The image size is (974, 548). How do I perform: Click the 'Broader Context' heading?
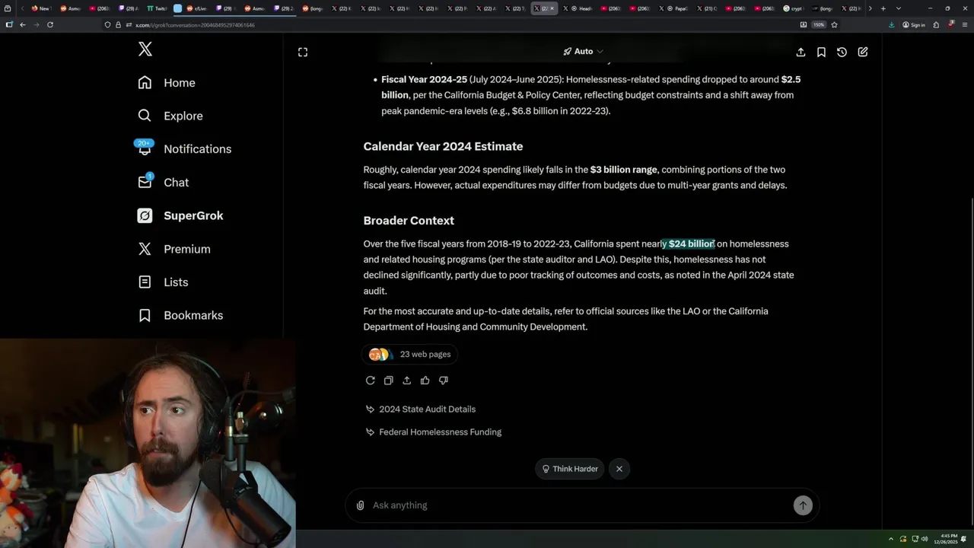click(409, 221)
